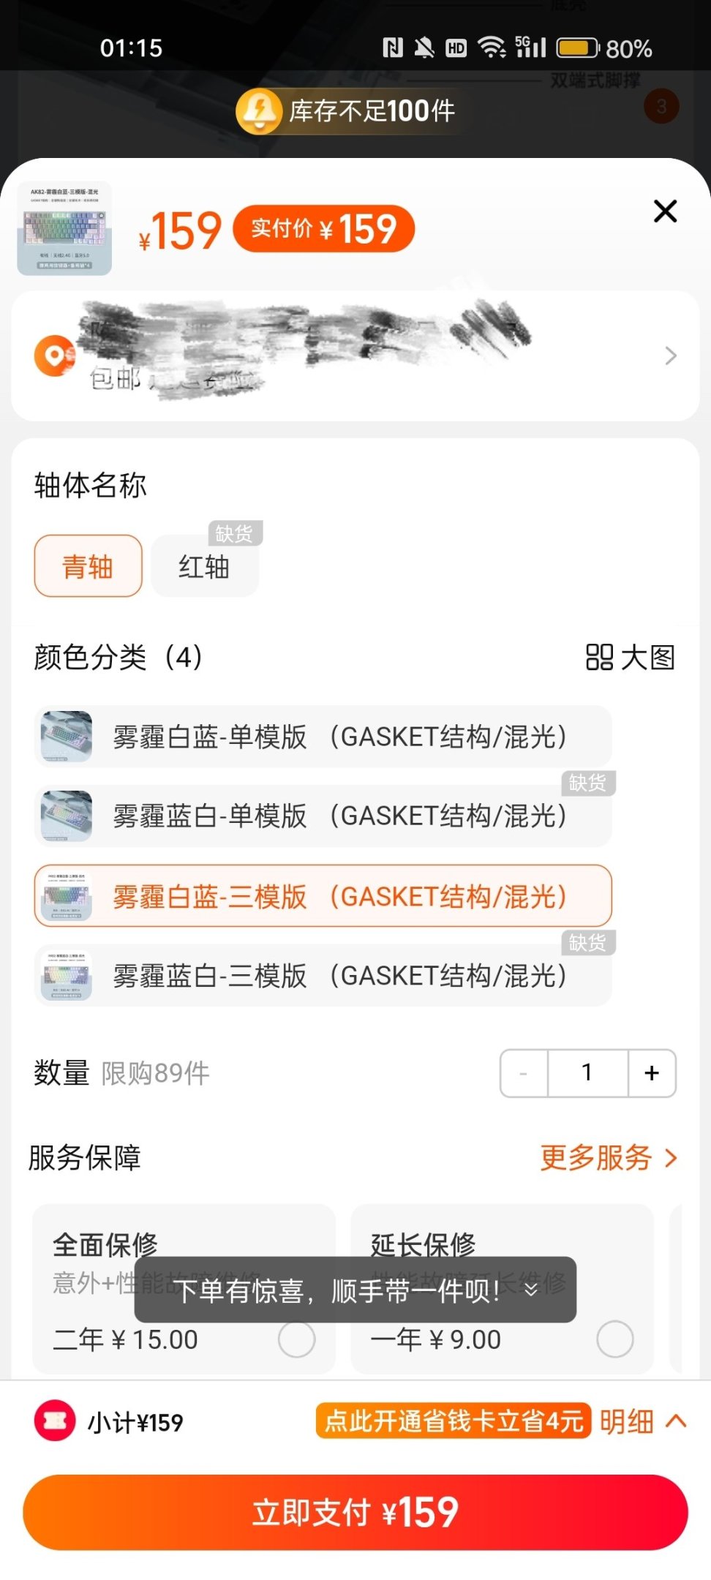Decrease quantity with the minus button

pos(524,1073)
